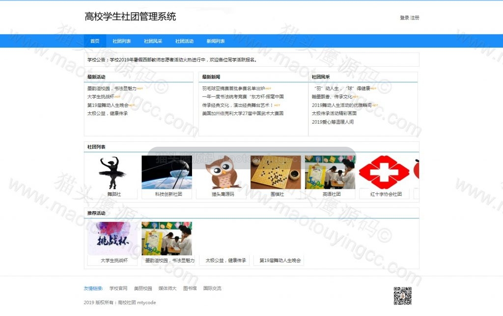Click the 英语社团 classroom thumbnail
The image size is (503, 316).
pyautogui.click(x=330, y=172)
